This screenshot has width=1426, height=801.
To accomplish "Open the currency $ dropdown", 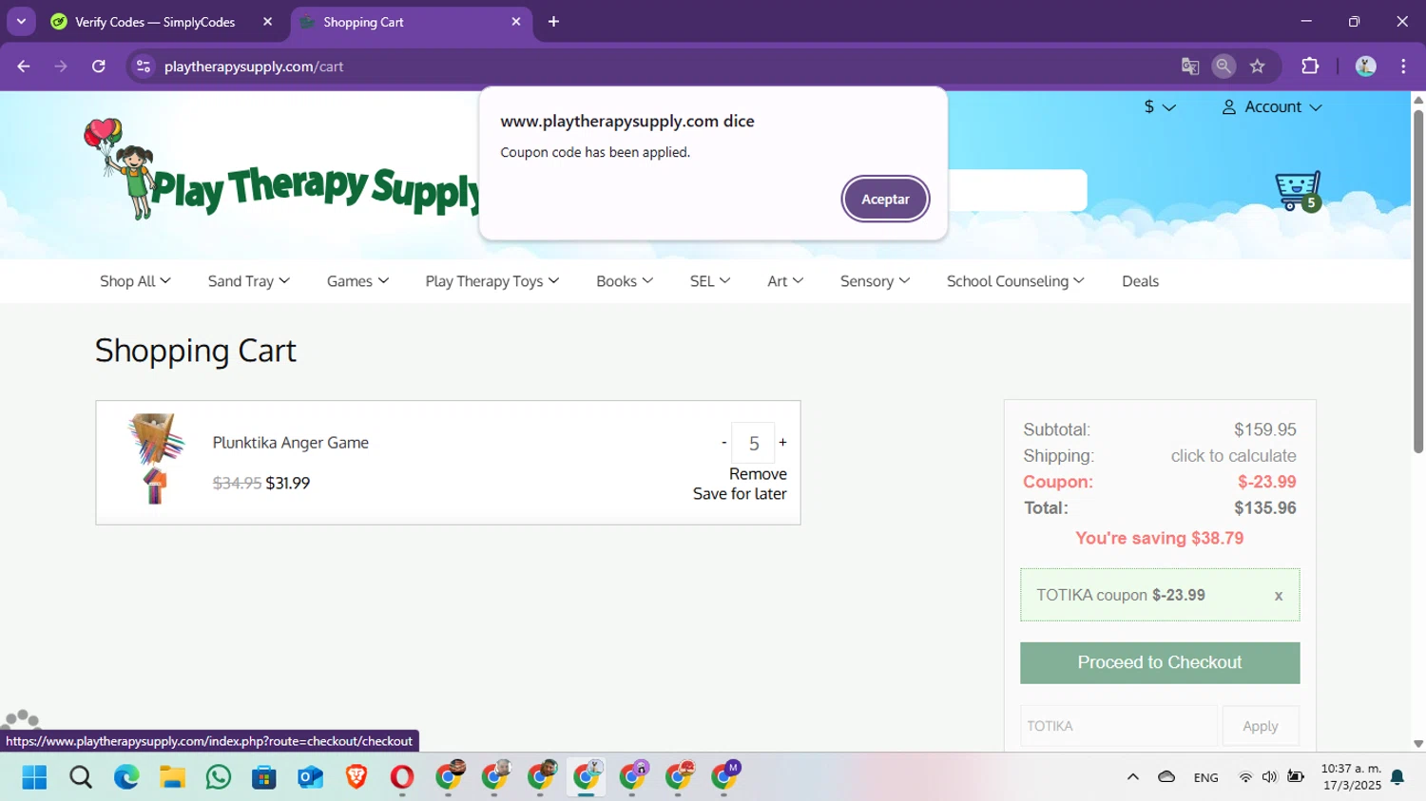I will 1160,107.
